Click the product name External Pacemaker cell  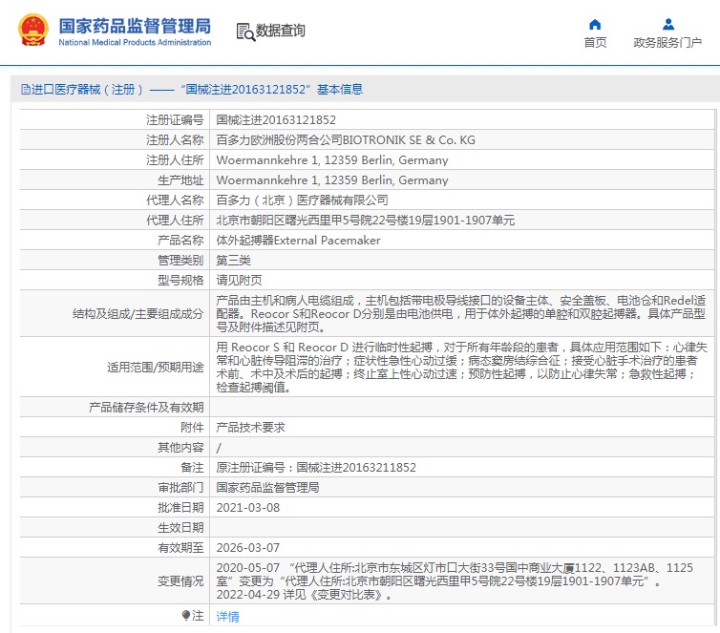[298, 241]
